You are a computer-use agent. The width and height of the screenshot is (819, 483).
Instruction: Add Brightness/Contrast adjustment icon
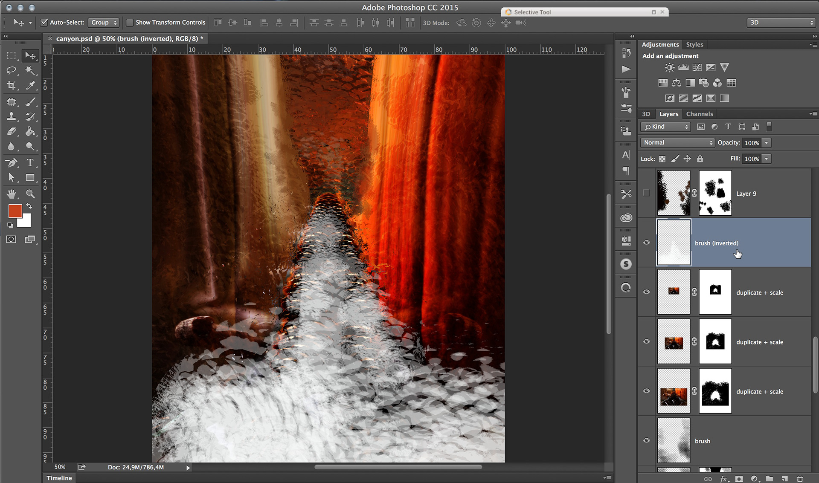pyautogui.click(x=669, y=67)
